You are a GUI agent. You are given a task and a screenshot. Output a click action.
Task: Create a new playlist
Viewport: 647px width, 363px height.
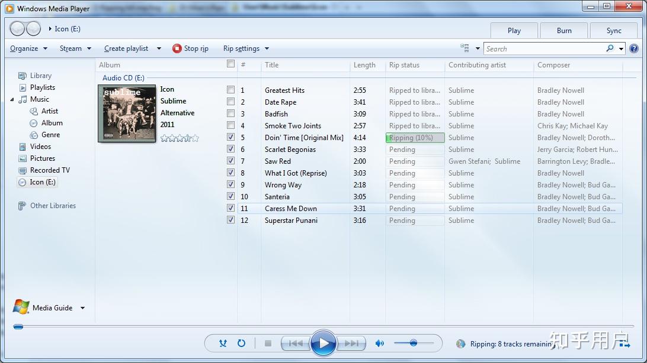[x=130, y=48]
